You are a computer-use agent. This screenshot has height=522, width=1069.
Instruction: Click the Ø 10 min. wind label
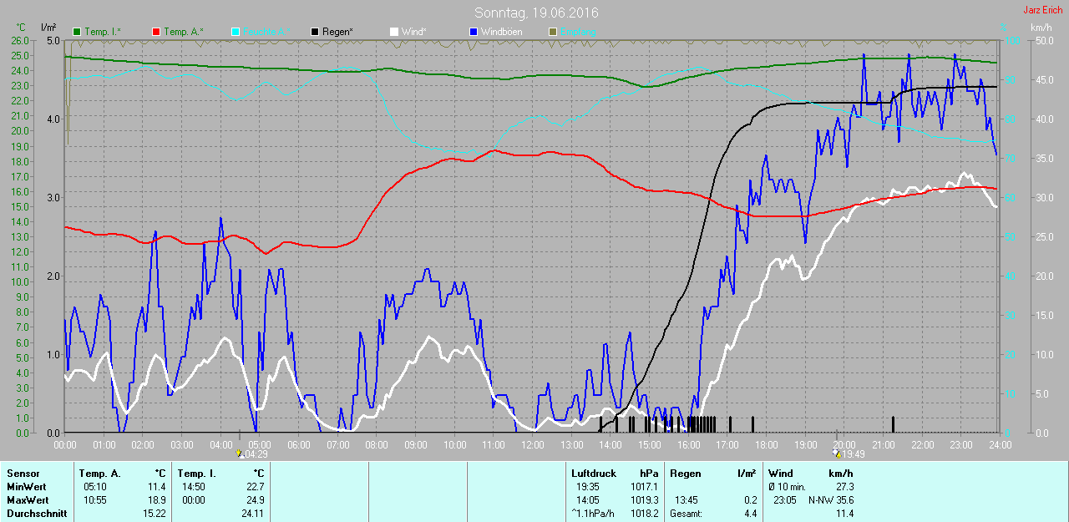[787, 487]
